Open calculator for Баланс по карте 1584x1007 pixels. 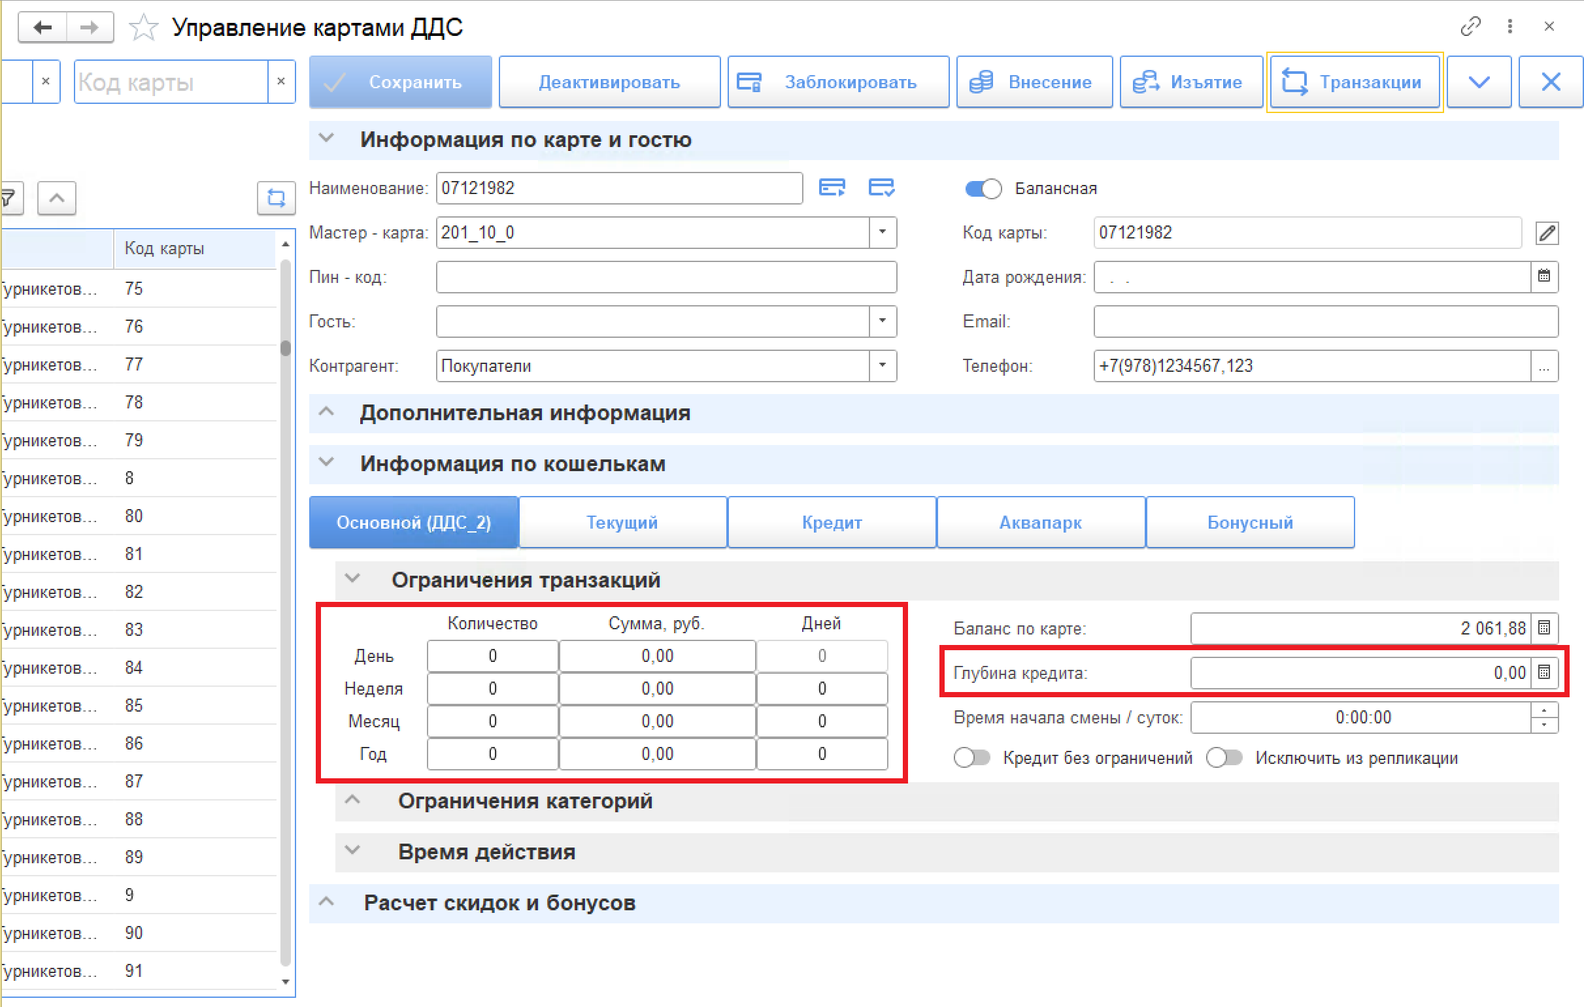pyautogui.click(x=1544, y=628)
